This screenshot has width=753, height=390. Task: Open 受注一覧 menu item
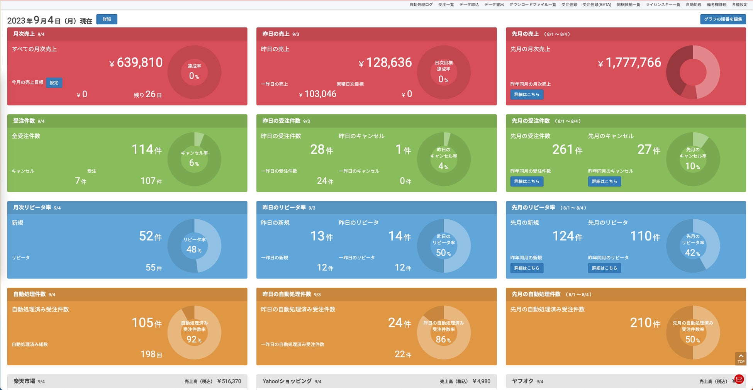(446, 5)
